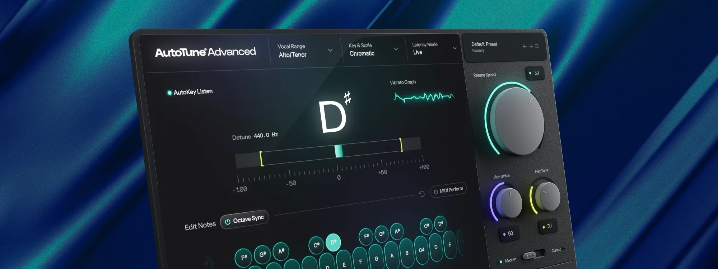Click the Flex Tune label
Viewport: 718px width, 269px height.
[541, 171]
